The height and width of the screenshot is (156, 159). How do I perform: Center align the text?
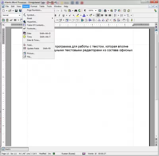(x=102, y=15)
